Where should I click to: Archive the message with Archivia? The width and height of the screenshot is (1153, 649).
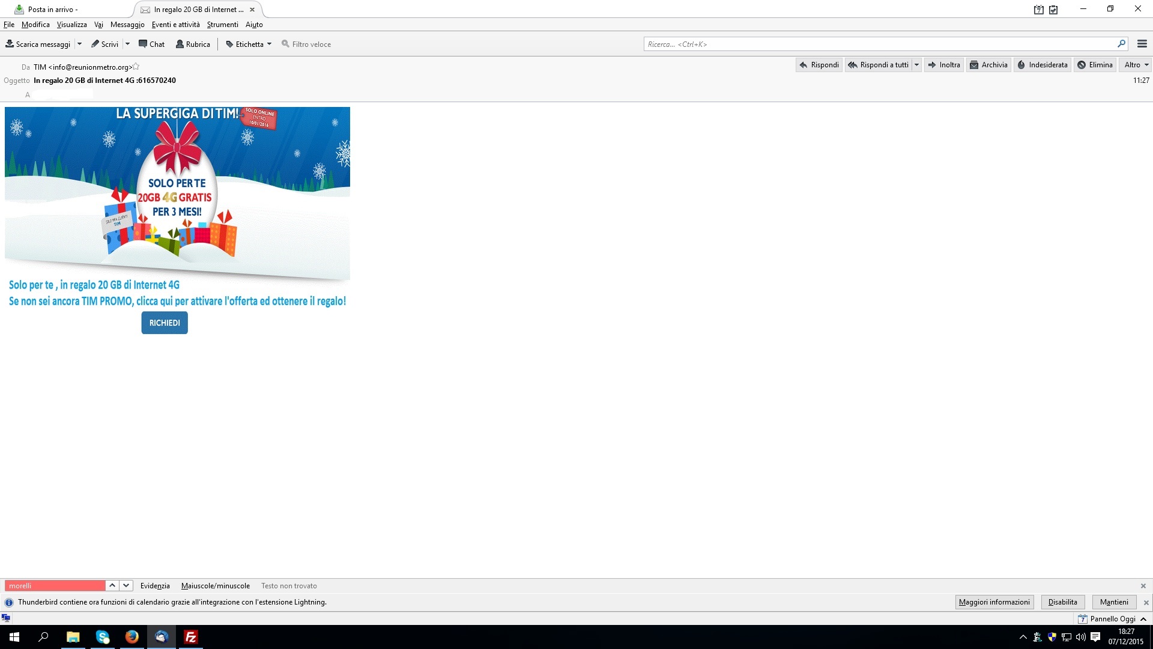click(988, 65)
